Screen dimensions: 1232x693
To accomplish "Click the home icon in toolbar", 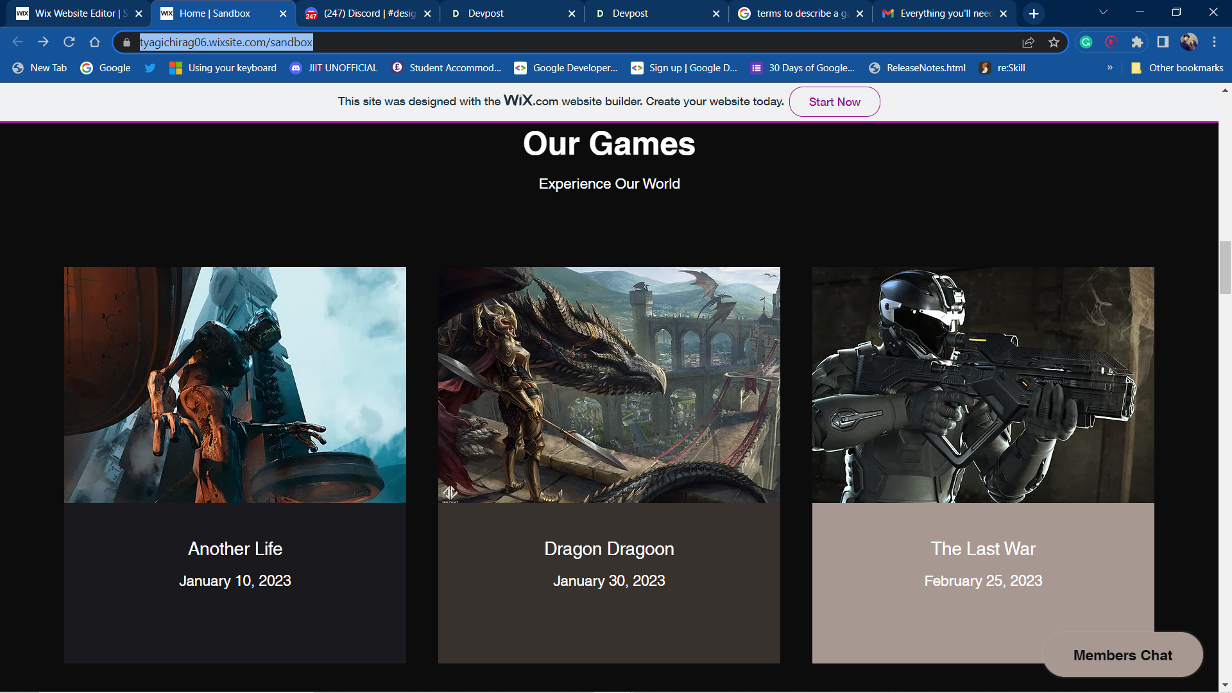I will tap(95, 42).
